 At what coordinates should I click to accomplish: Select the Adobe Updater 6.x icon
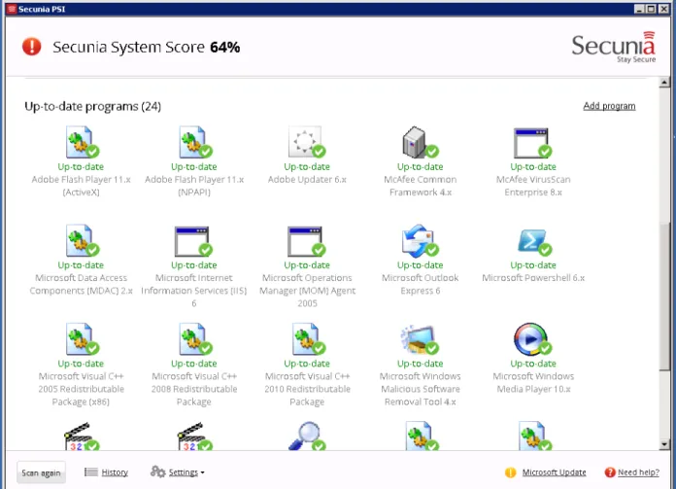[307, 143]
